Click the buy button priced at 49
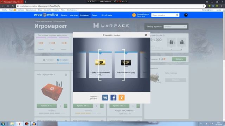Image resolution: width=225 pixels, height=126 pixels. 83,106
